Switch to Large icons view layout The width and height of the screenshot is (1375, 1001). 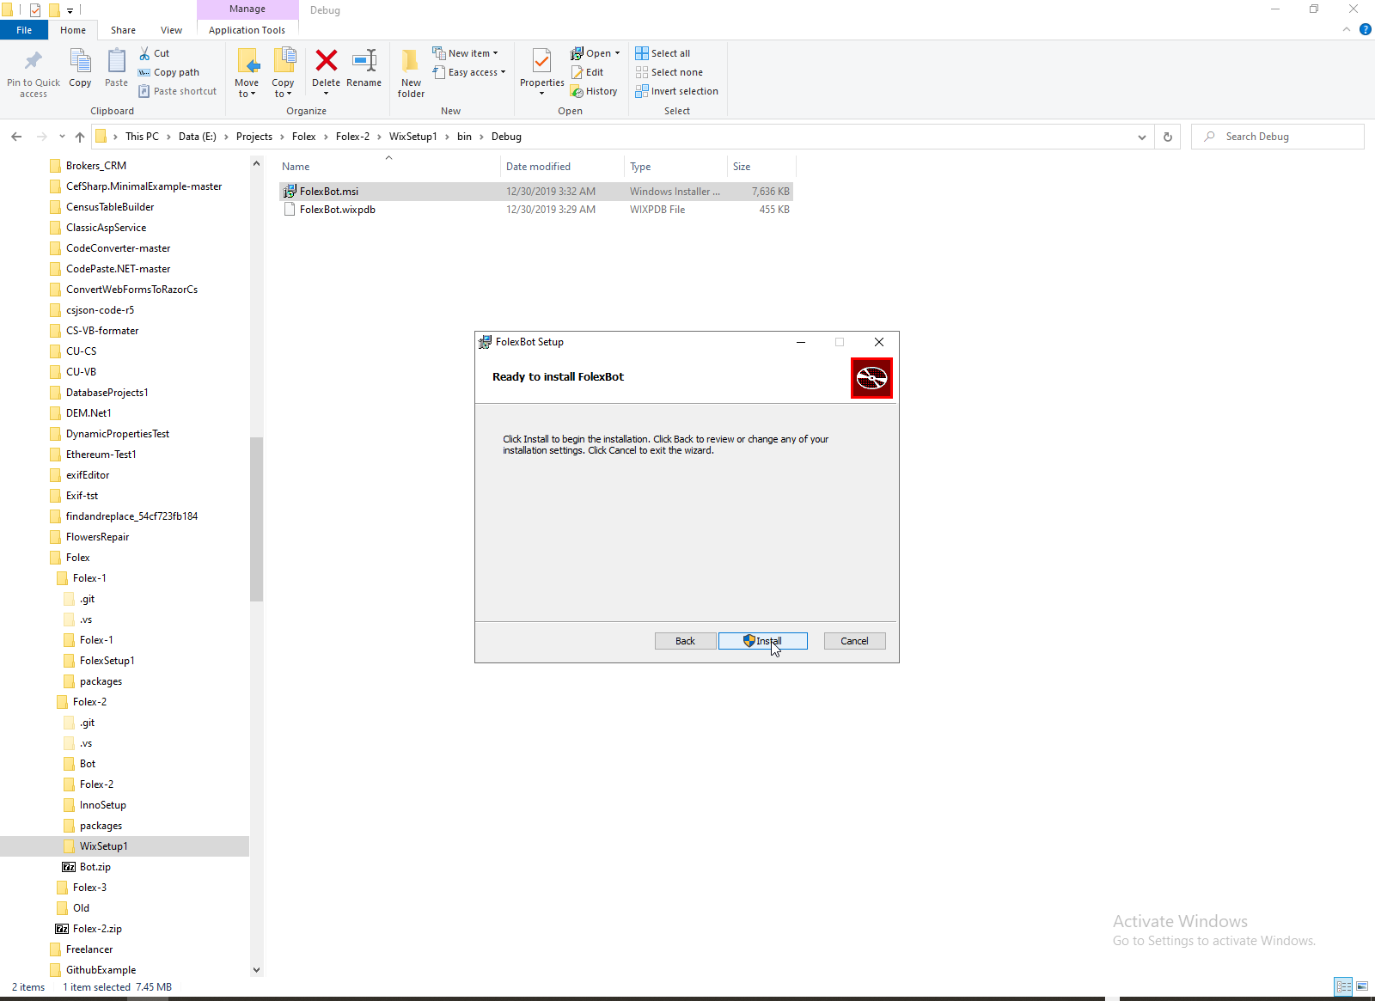1362,986
